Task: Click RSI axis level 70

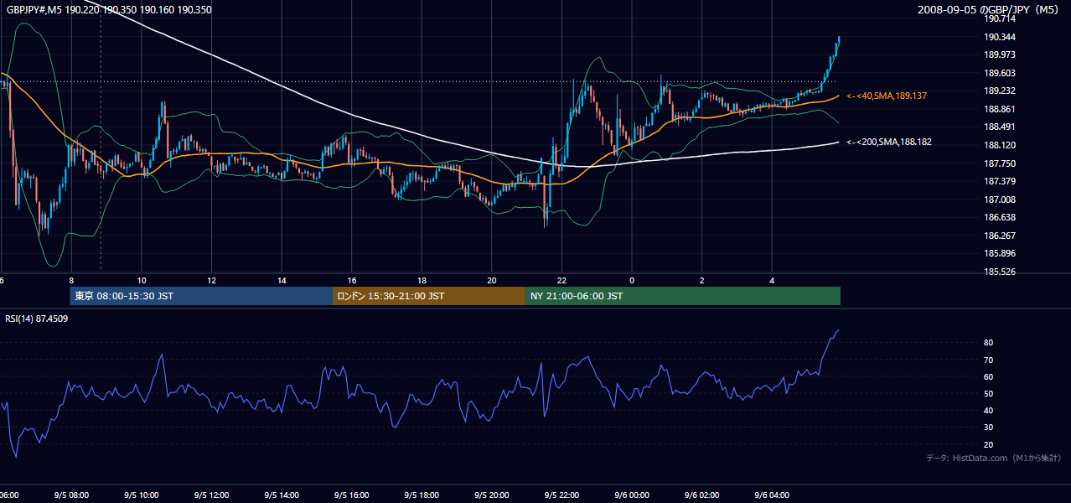Action: click(989, 360)
